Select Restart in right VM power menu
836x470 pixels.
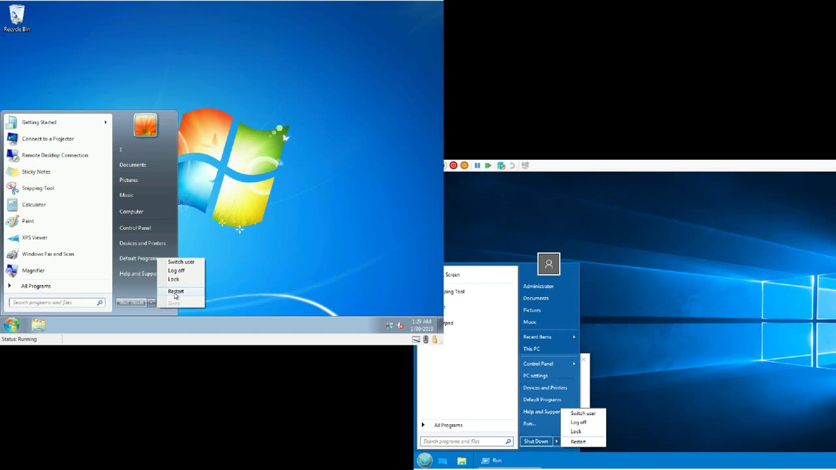point(578,442)
